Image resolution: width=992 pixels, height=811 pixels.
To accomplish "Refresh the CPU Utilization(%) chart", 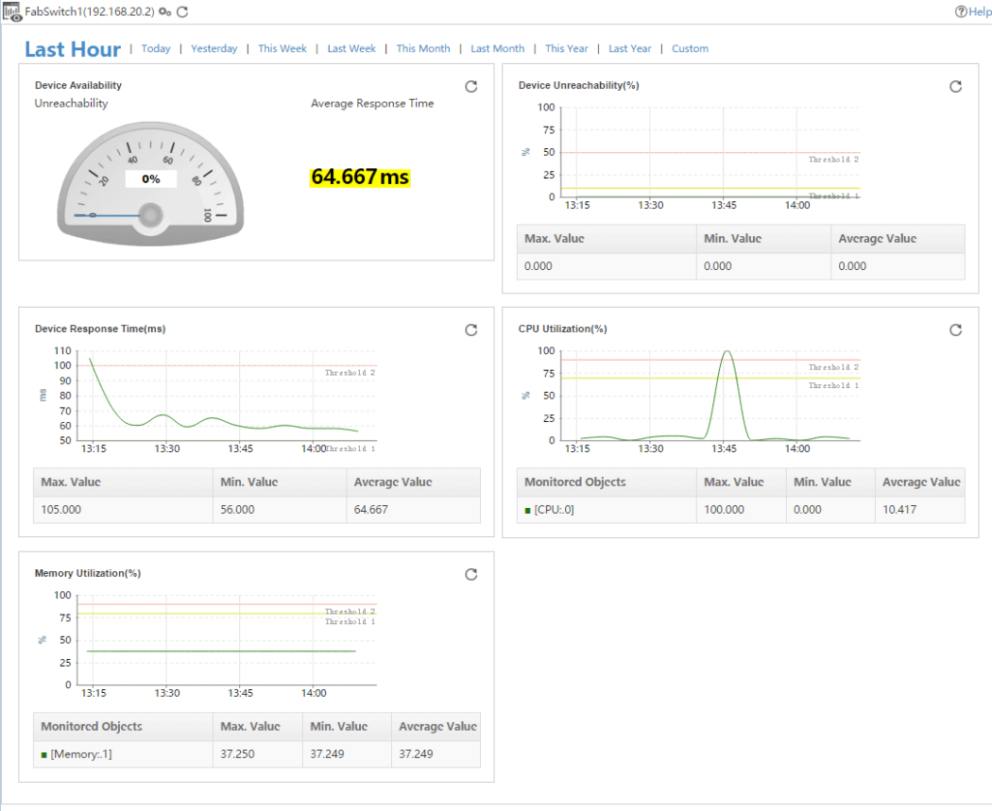I will coord(955,329).
